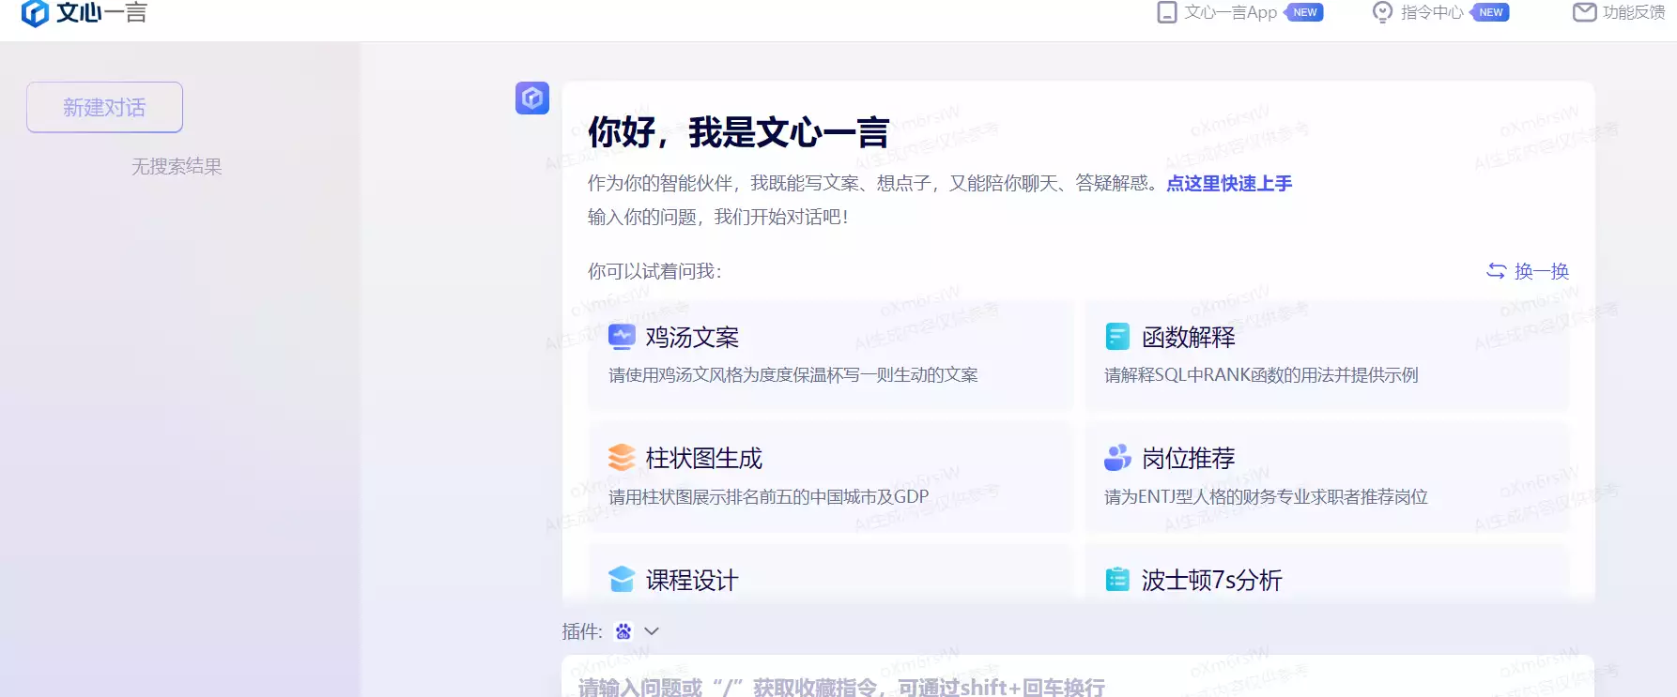Select the 课程设计 prompt title
1677x697 pixels.
tap(692, 580)
